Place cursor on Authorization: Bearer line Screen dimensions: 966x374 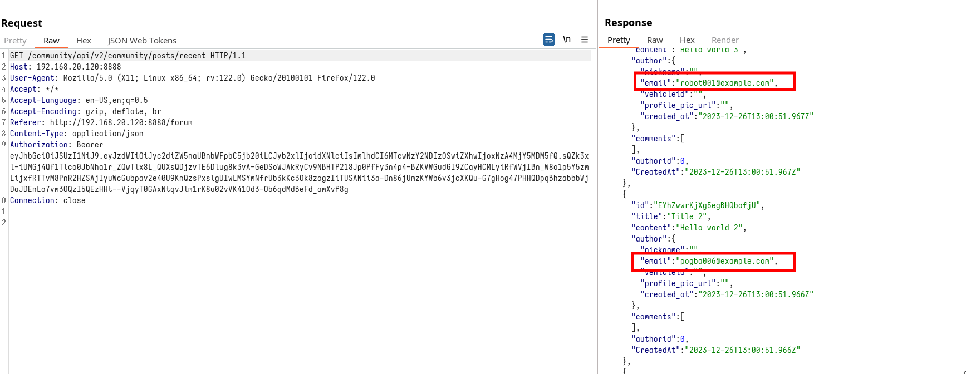point(56,145)
